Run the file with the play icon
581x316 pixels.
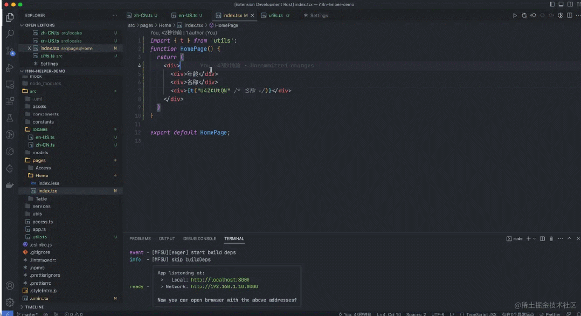tap(515, 16)
